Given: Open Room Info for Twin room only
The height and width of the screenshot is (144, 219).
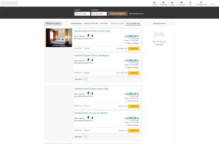Looking at the screenshot, I should [78, 106].
